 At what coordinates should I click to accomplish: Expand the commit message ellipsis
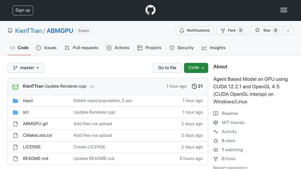tap(92, 87)
